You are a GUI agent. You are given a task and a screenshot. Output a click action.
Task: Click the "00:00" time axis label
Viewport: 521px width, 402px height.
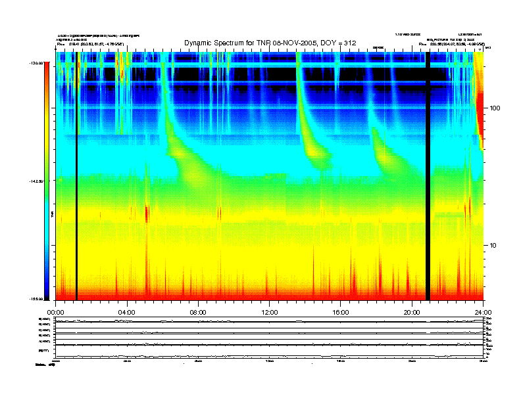point(55,313)
